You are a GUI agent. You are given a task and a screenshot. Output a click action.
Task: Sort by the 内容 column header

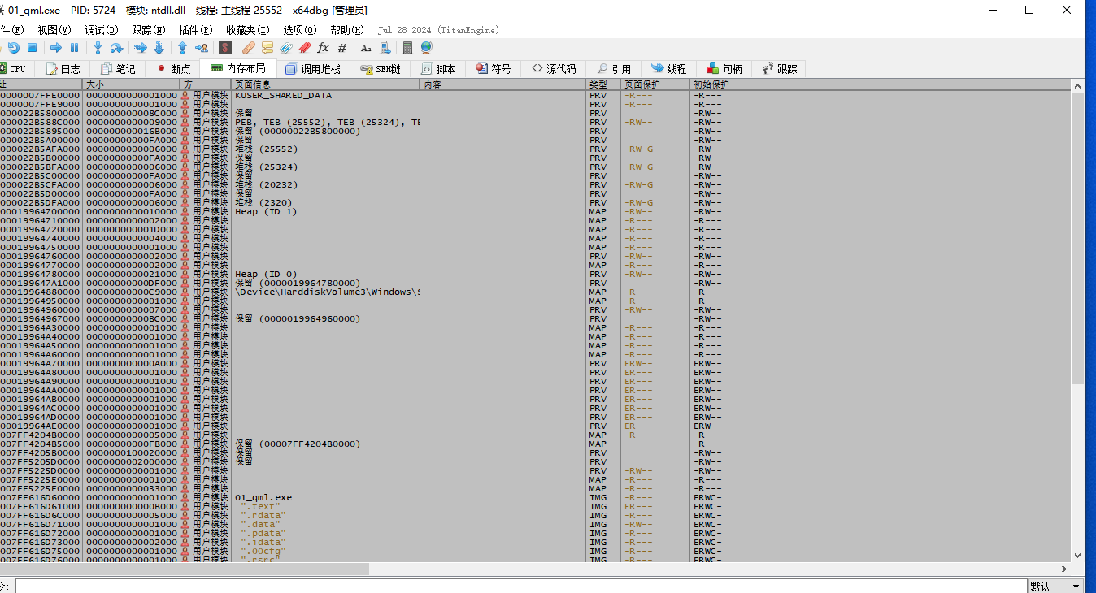click(x=502, y=84)
